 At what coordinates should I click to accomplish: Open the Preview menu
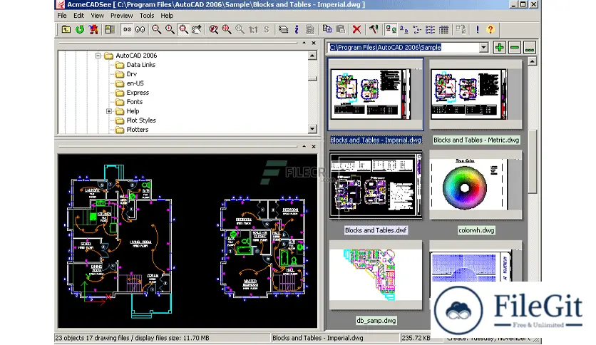122,16
